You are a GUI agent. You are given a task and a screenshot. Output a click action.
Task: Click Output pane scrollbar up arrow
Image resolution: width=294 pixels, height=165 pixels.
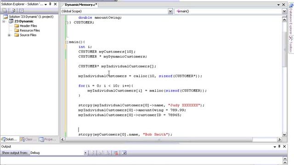285,159
